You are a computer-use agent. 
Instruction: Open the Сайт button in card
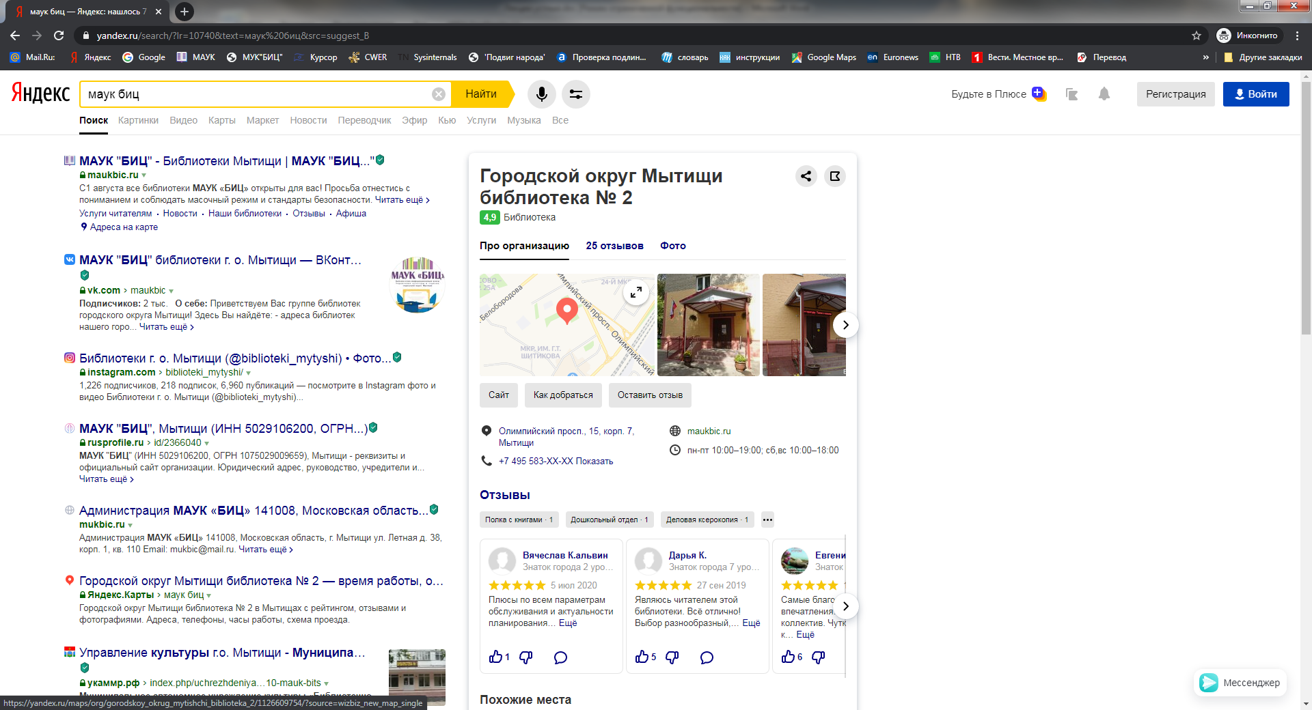499,395
